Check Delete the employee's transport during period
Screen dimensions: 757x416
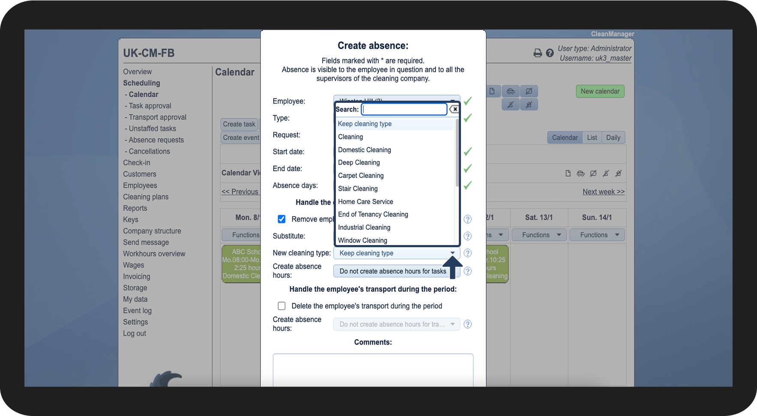coord(281,306)
